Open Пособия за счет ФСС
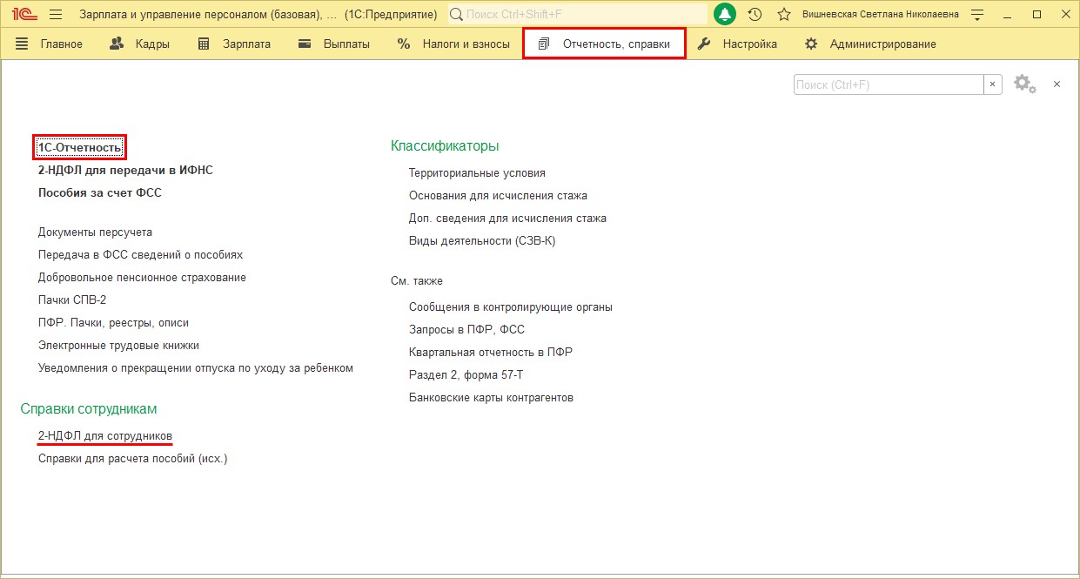 [x=100, y=193]
